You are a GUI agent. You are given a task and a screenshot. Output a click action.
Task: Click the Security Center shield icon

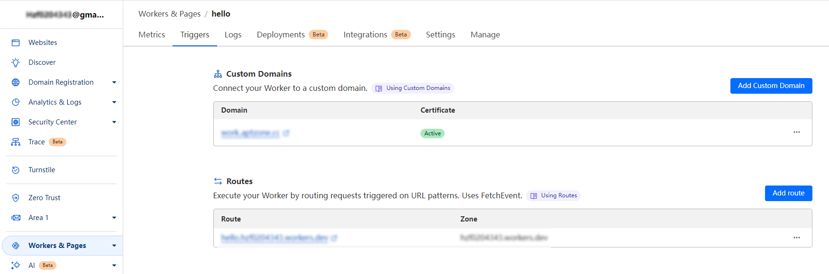[16, 122]
